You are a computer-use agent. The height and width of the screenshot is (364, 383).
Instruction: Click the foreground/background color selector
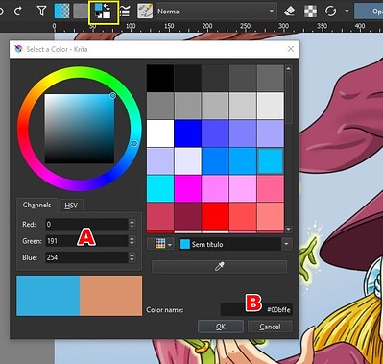pos(104,12)
